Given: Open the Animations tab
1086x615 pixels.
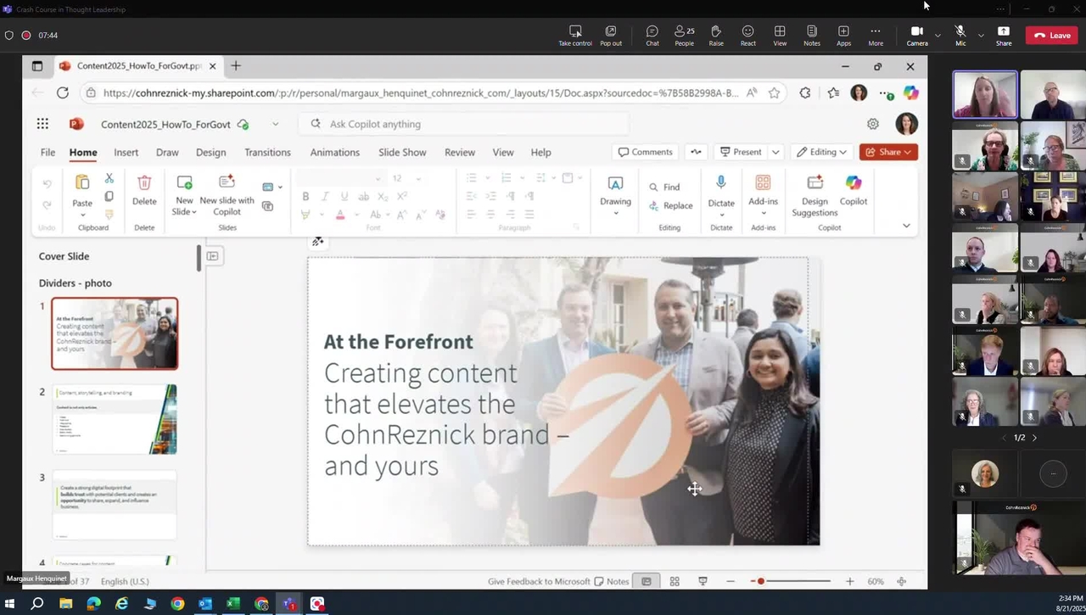Looking at the screenshot, I should tap(334, 152).
